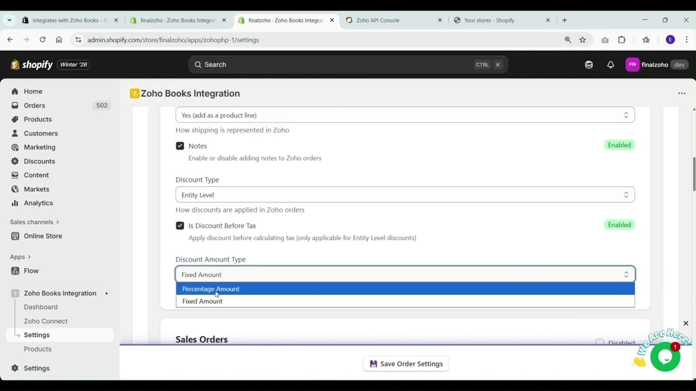Go to Home in Shopify sidebar

click(x=33, y=91)
